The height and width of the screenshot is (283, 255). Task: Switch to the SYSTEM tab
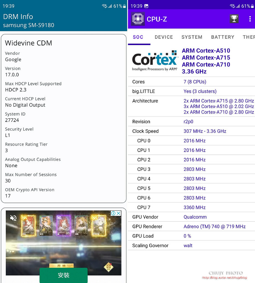coord(192,37)
